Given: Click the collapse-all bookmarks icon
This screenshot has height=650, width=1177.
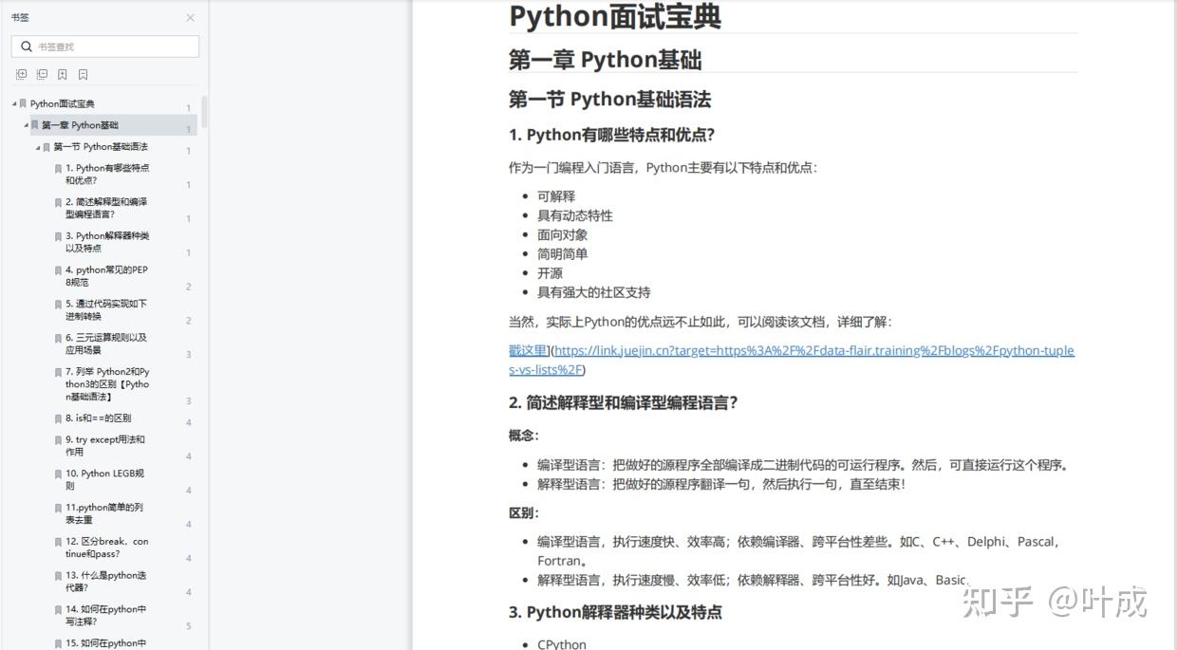Looking at the screenshot, I should coord(42,73).
